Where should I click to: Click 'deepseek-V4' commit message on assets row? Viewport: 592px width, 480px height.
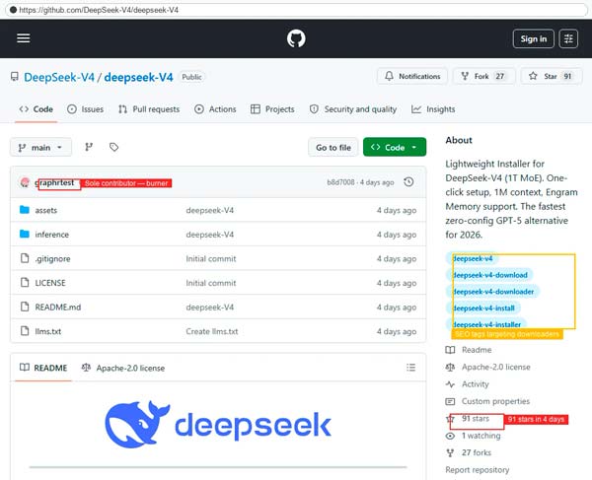(x=209, y=210)
